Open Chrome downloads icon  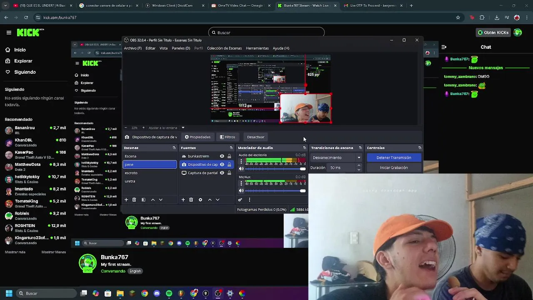coord(497,17)
